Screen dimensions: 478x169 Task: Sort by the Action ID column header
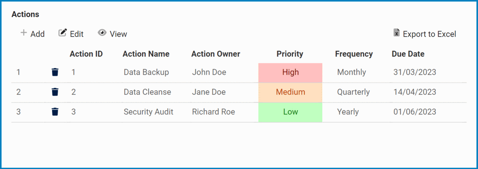(86, 54)
